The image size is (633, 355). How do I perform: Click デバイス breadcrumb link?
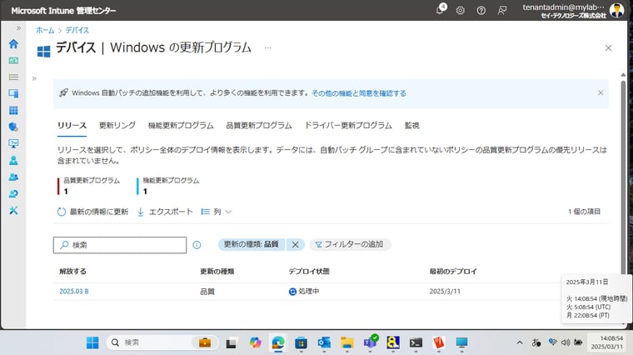(77, 30)
